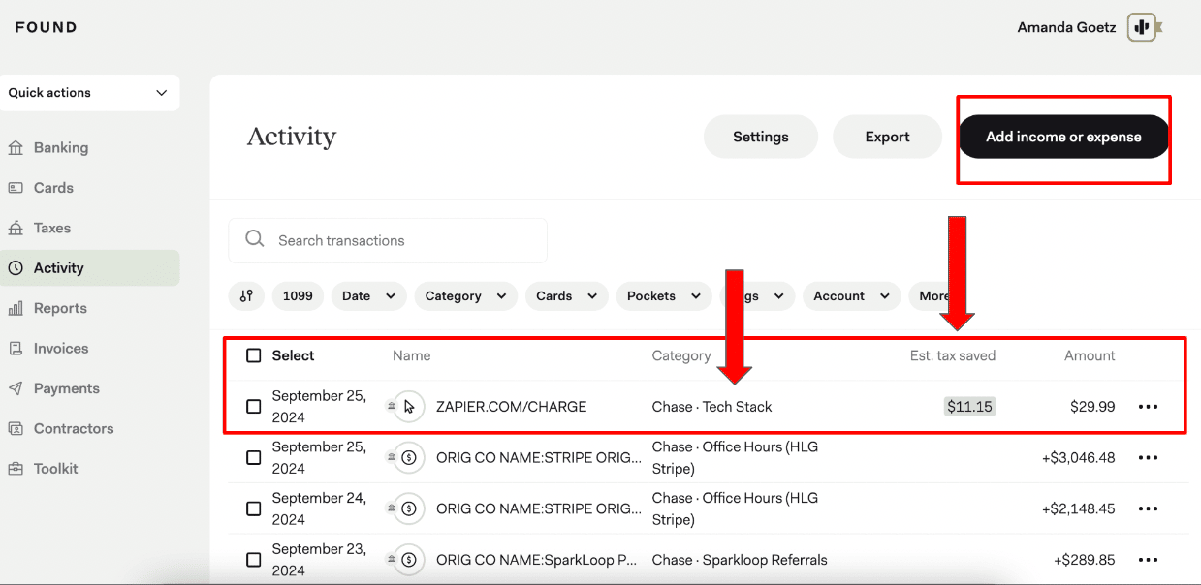The height and width of the screenshot is (585, 1201).
Task: Click the +$3,046.48 amount
Action: pos(1078,458)
